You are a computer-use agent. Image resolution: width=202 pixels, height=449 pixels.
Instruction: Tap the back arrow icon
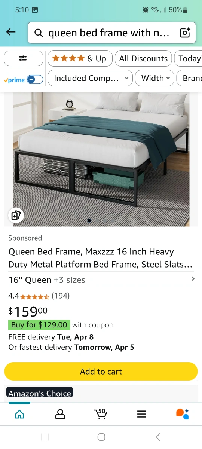point(11,33)
